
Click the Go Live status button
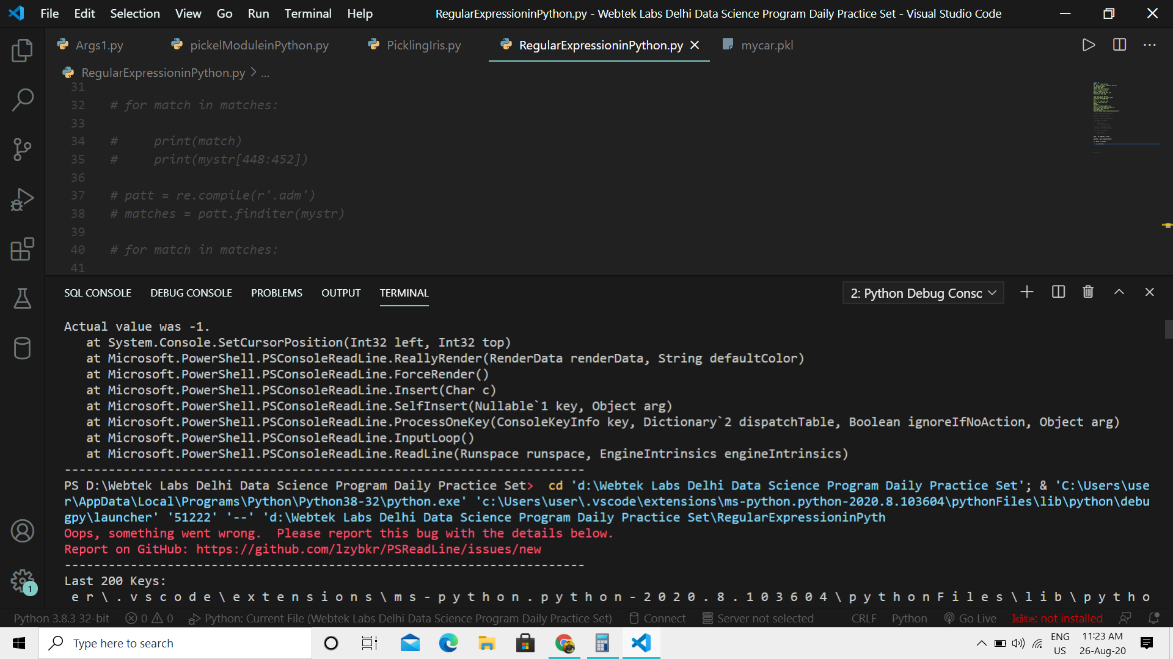[x=971, y=618]
